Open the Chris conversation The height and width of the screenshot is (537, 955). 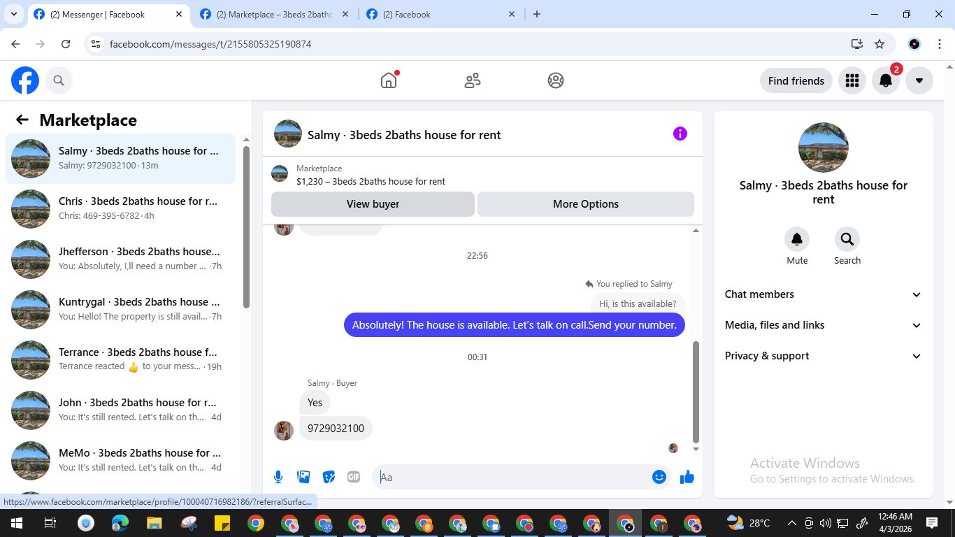[120, 209]
